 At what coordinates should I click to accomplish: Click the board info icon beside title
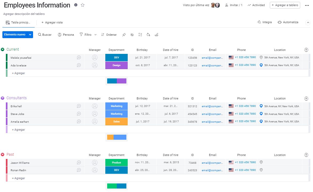76,5
